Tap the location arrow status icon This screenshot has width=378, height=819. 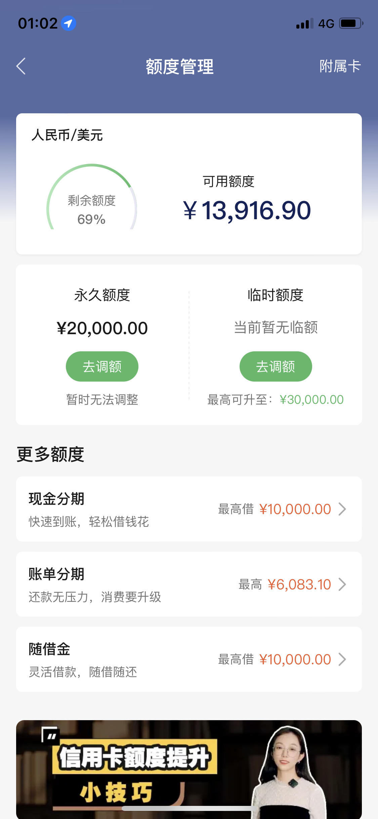[69, 24]
